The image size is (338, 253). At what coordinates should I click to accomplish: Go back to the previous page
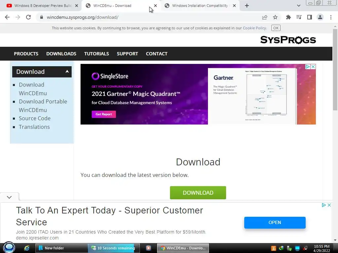[x=7, y=17]
